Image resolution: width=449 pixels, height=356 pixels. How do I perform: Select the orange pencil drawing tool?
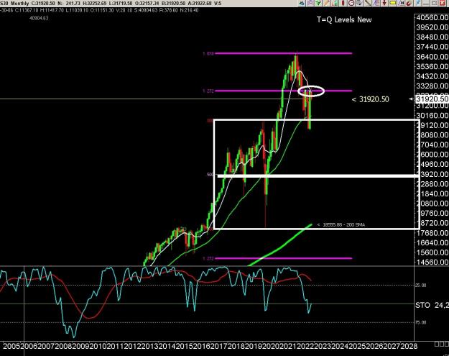[327, 3]
